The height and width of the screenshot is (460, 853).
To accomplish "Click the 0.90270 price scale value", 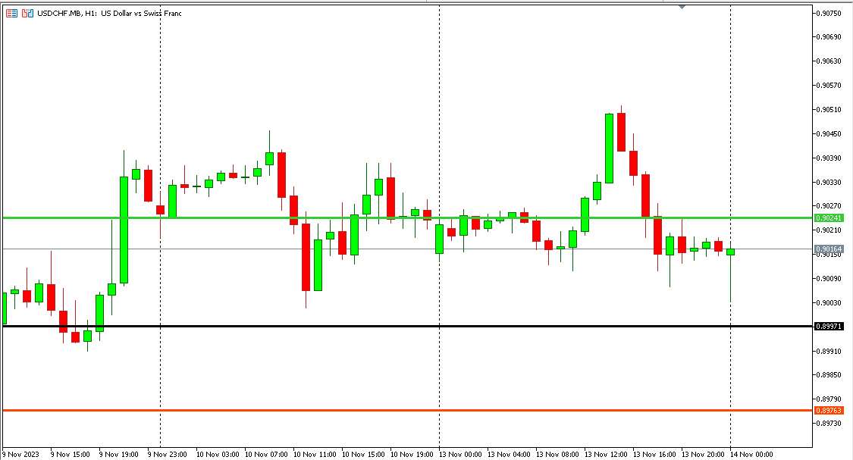I will pos(829,206).
